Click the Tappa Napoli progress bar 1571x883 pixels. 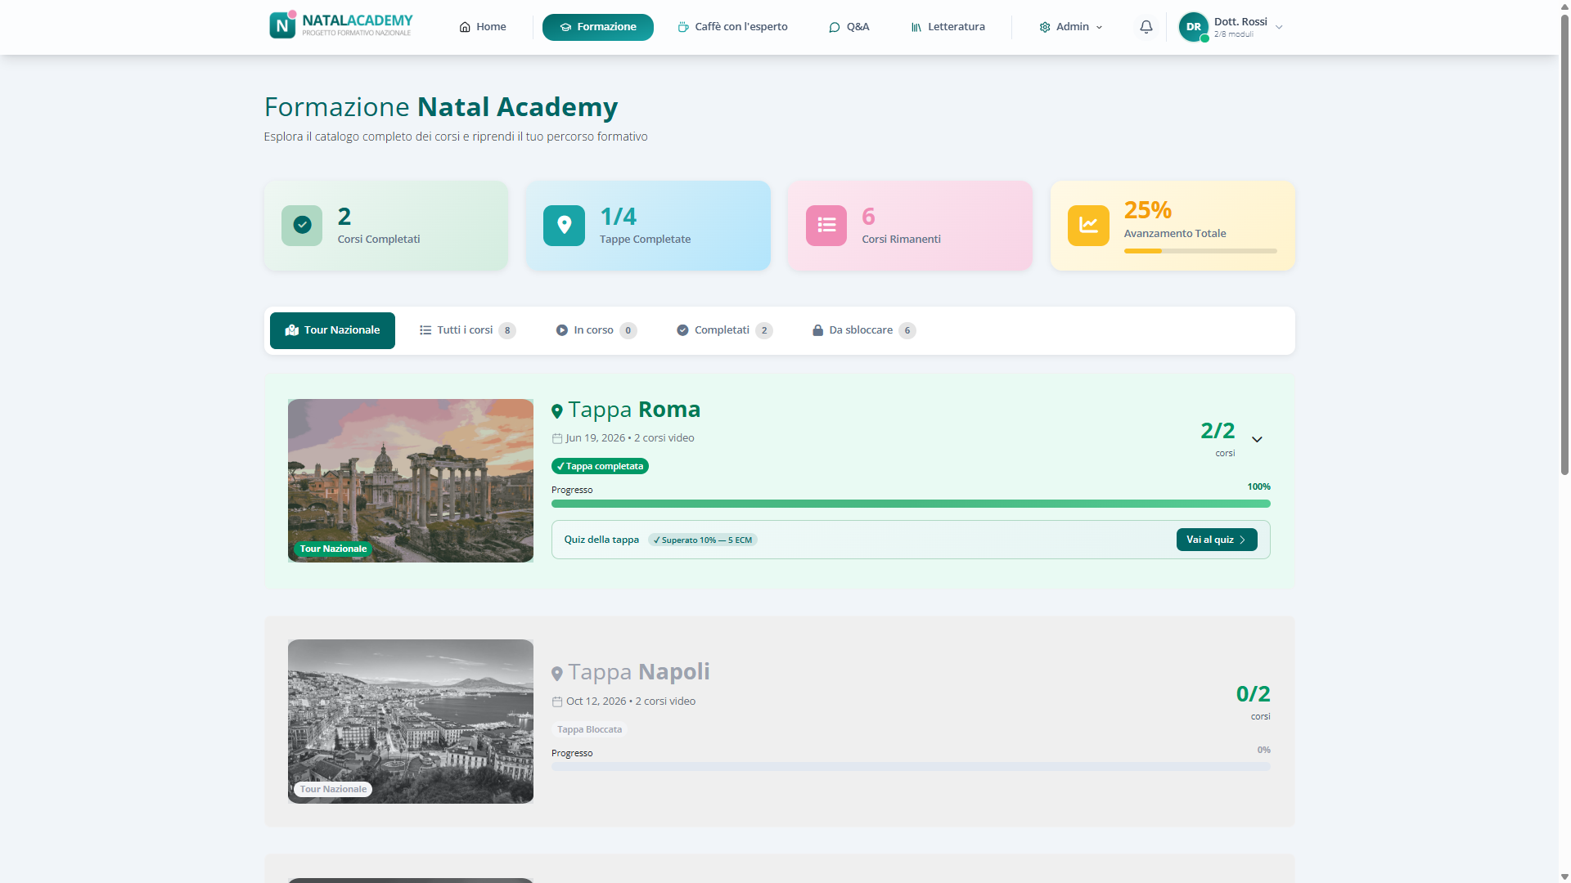(x=911, y=767)
